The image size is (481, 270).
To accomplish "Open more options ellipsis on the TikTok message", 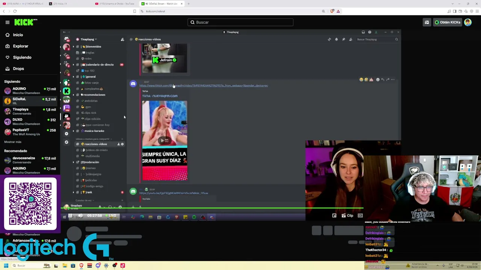I will pyautogui.click(x=393, y=79).
